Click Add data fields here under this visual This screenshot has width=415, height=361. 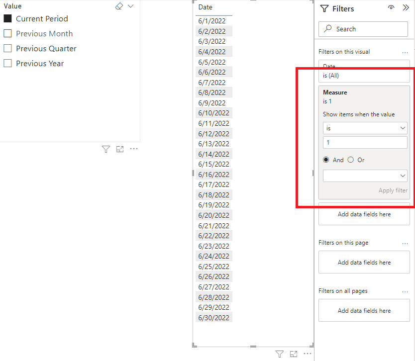364,214
